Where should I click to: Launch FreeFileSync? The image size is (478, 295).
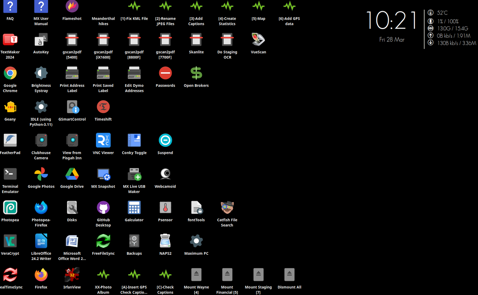[103, 241]
